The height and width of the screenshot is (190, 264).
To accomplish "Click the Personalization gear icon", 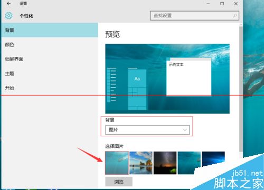I will click(8, 16).
